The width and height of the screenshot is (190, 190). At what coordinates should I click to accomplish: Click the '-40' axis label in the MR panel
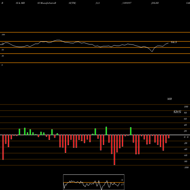click(x=185, y=149)
